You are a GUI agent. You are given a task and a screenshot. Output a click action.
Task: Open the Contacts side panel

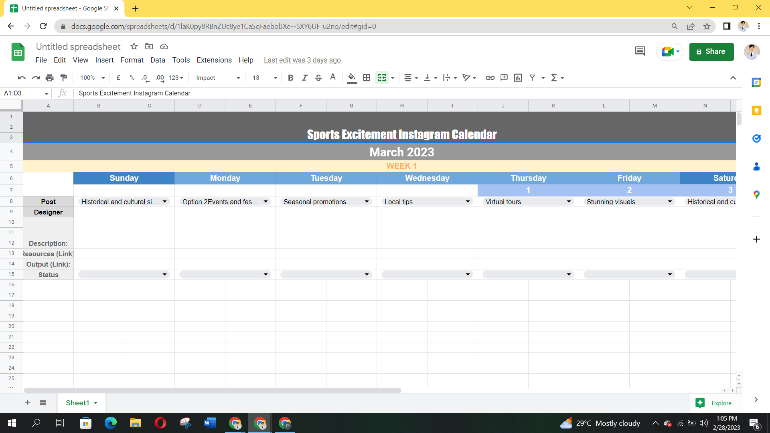[756, 167]
